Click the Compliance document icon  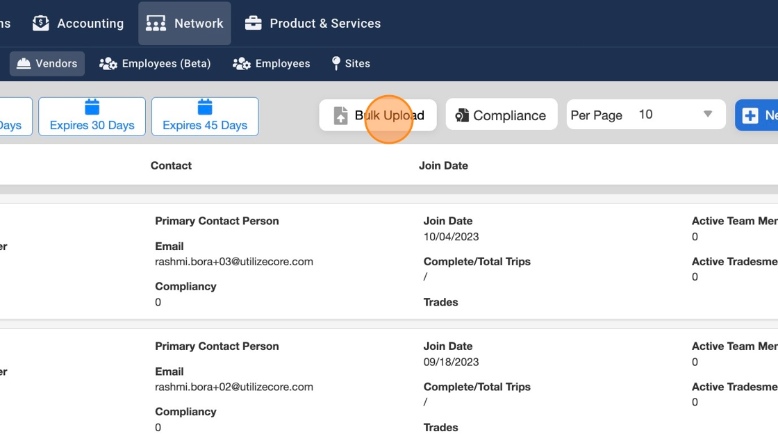click(462, 115)
